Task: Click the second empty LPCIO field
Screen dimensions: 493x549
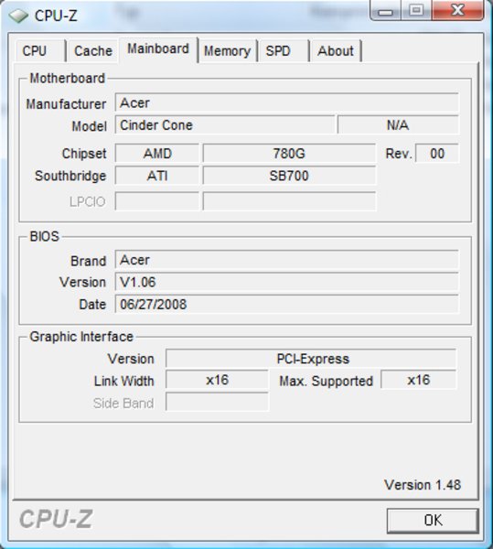Action: [289, 201]
